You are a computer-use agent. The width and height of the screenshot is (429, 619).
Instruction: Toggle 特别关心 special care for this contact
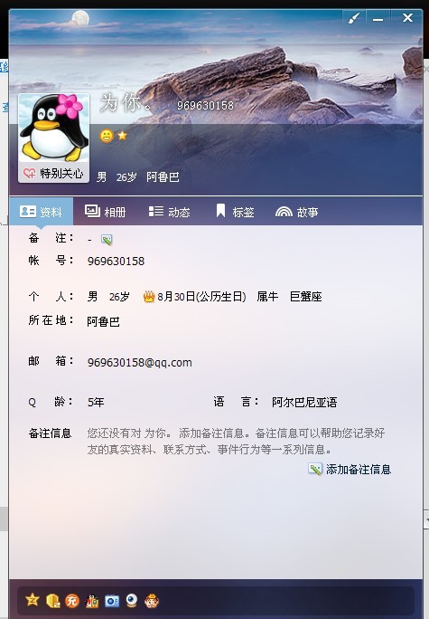tap(53, 174)
